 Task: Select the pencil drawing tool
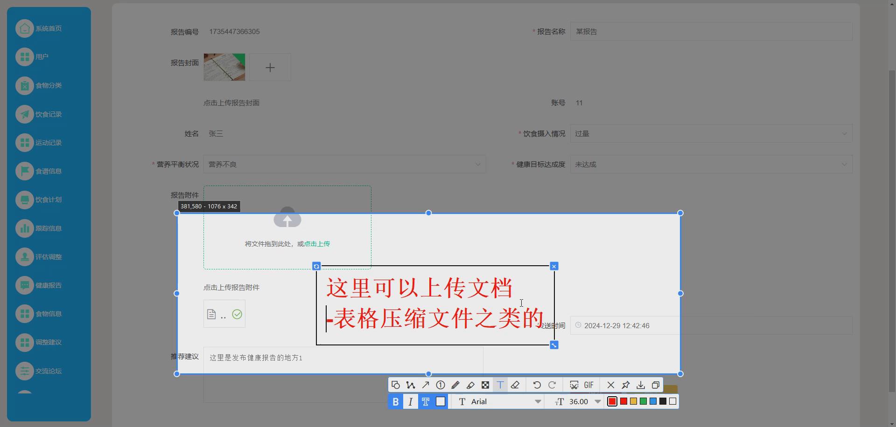[455, 385]
